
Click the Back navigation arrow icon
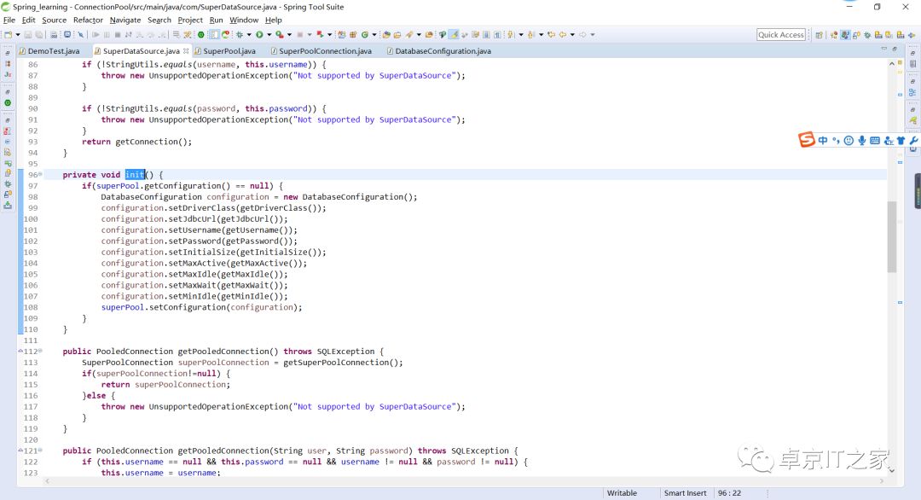coord(563,35)
